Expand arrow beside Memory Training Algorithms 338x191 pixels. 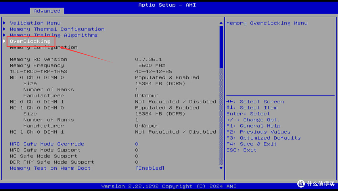[x=4, y=35]
